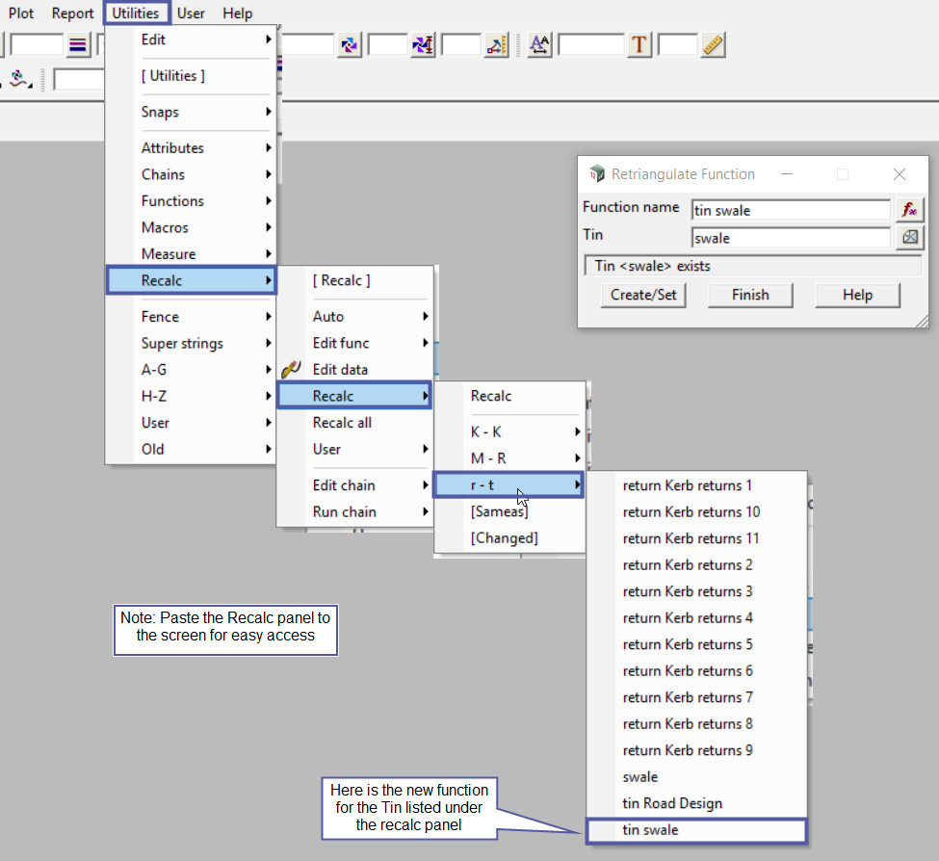Click the text style 'T' toolbar icon
Screen dimensions: 939x861
coord(639,44)
